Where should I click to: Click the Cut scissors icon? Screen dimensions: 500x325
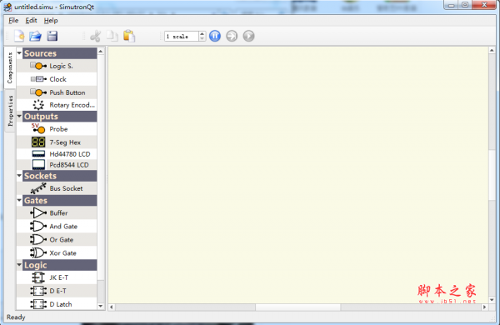(x=95, y=36)
